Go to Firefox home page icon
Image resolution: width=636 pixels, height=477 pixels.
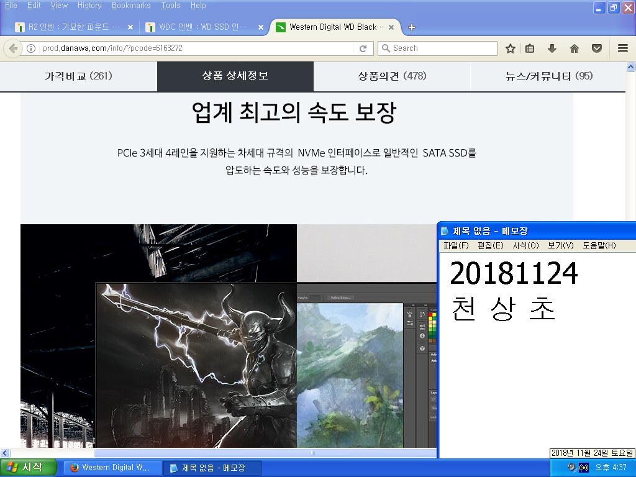point(574,48)
